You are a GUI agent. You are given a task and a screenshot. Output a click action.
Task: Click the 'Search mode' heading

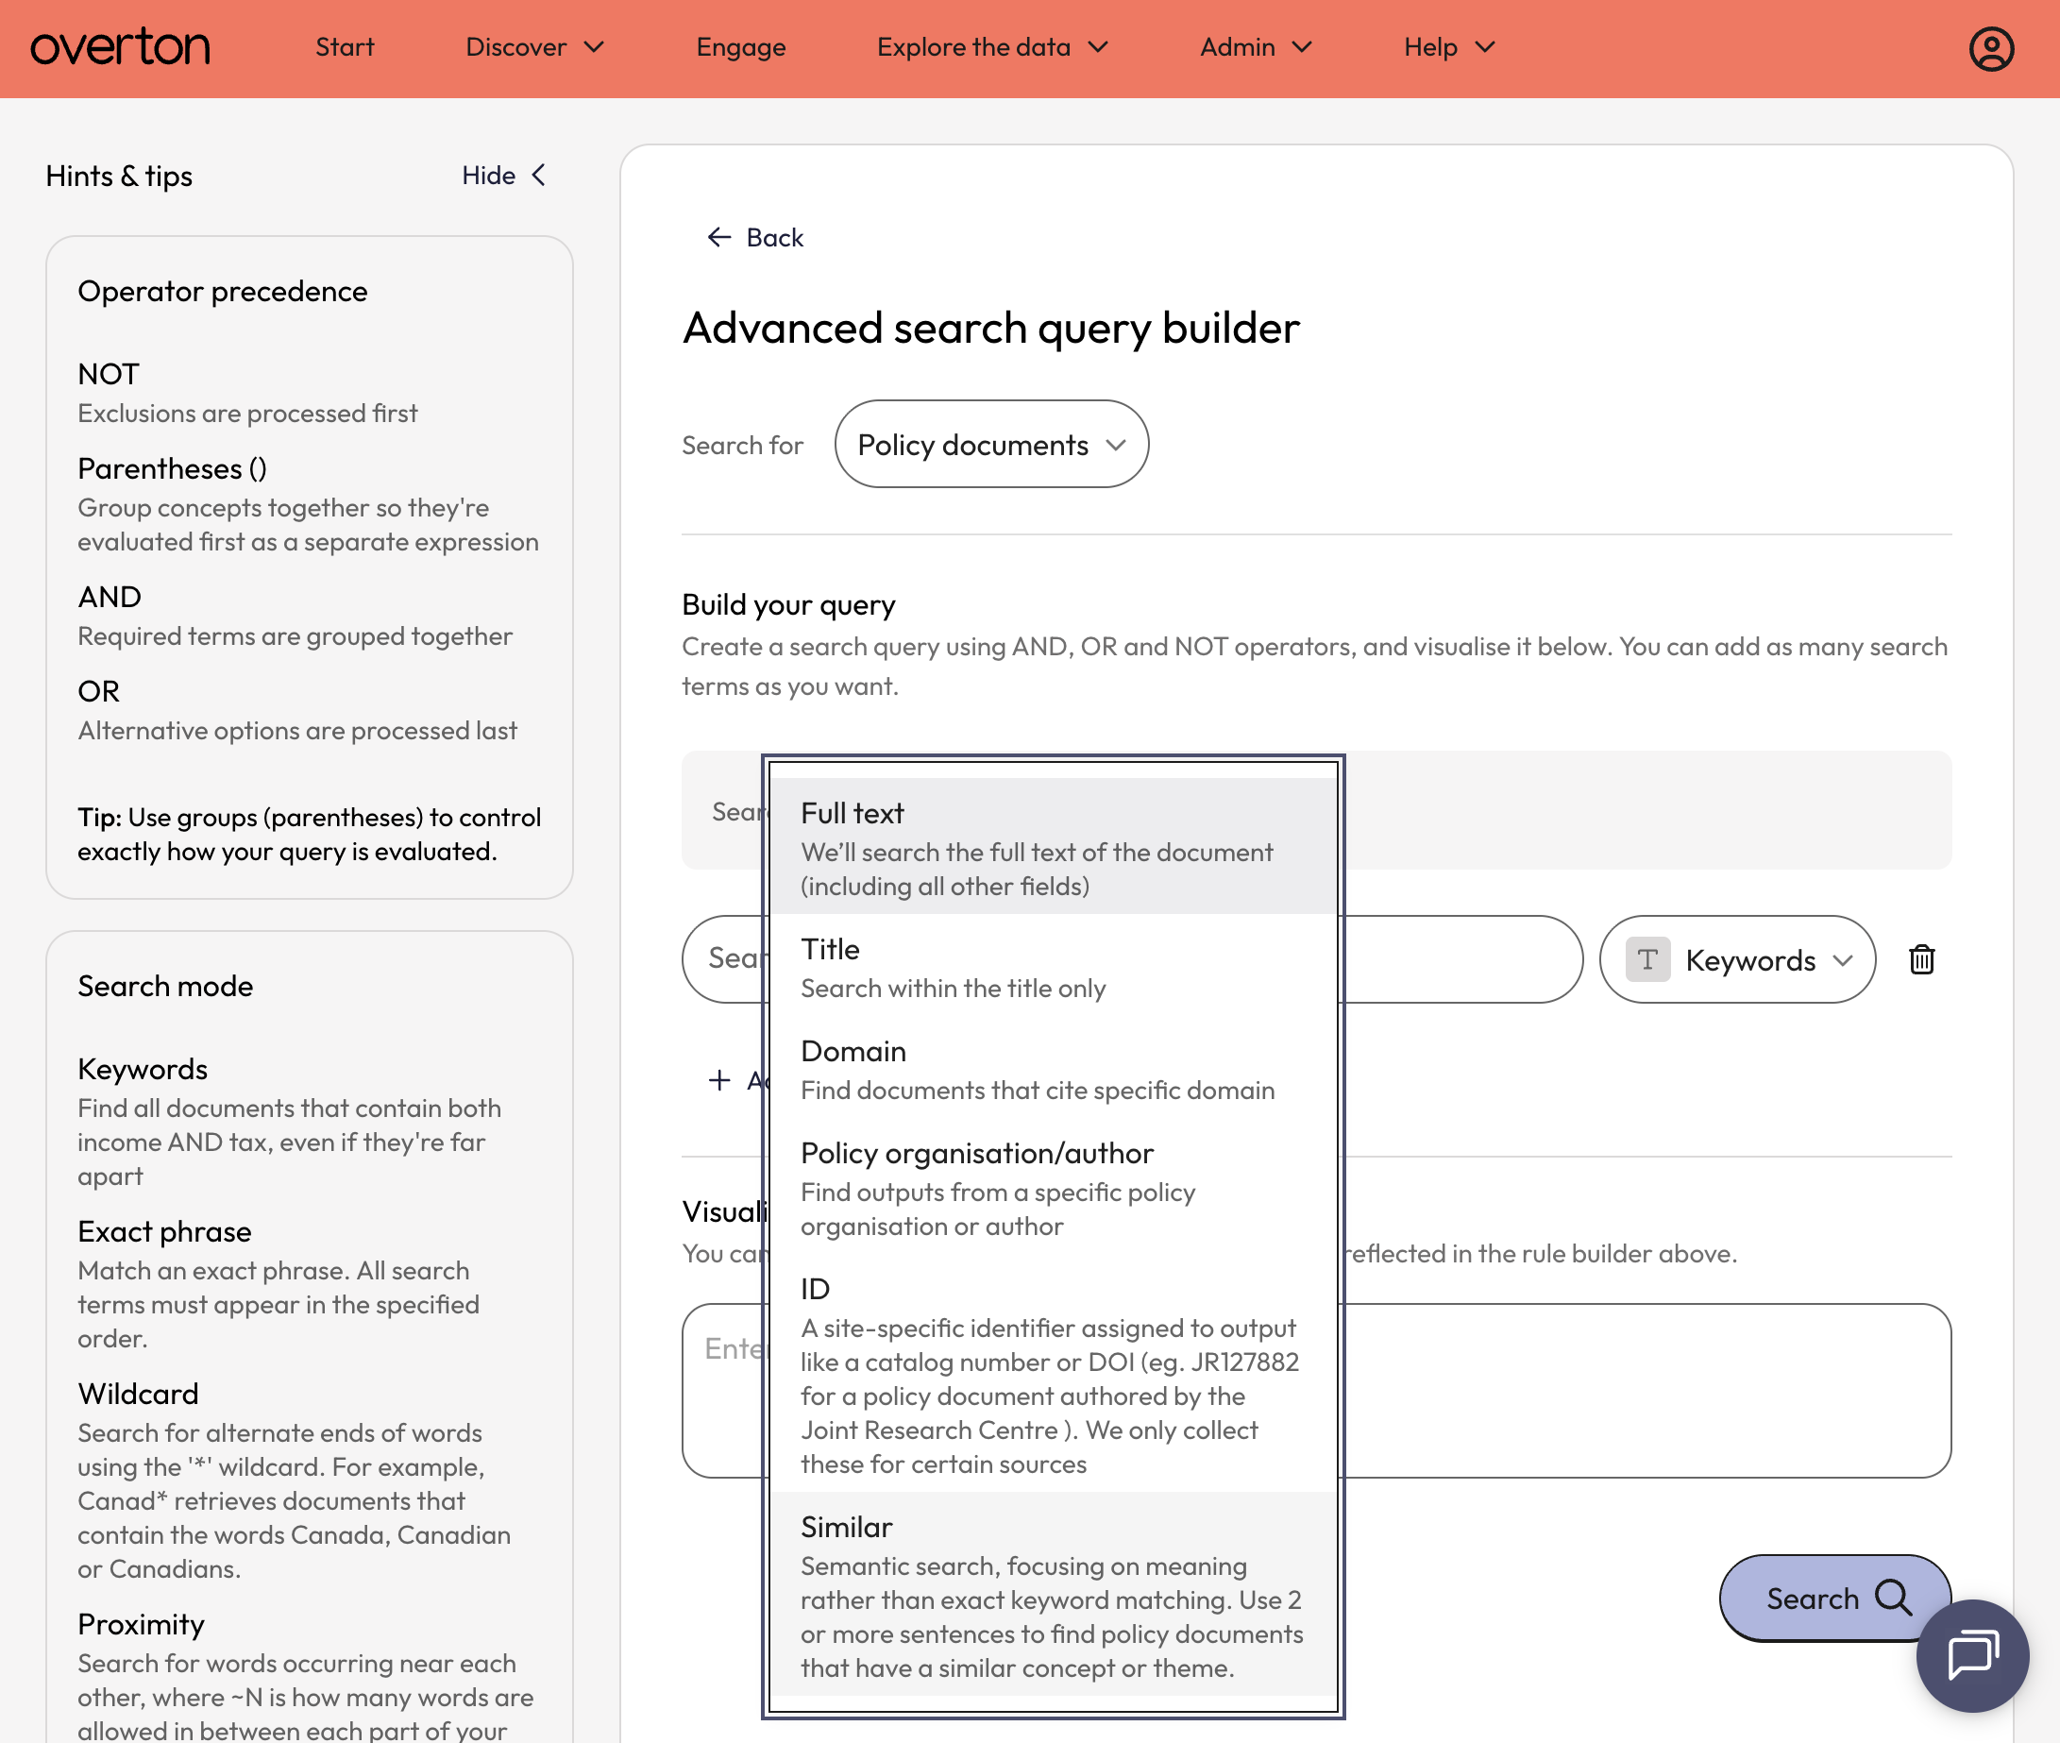[165, 986]
